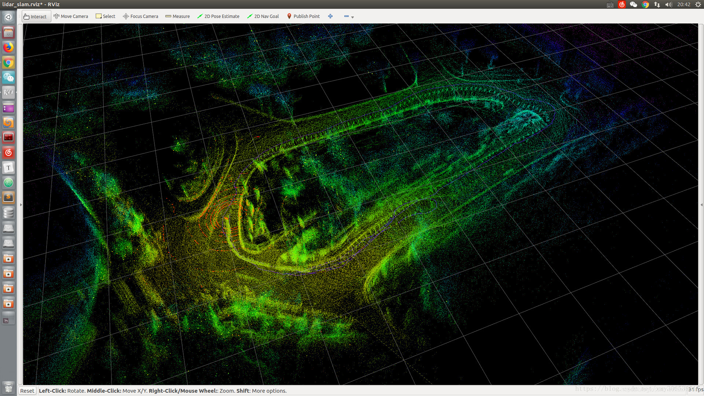Image resolution: width=704 pixels, height=396 pixels.
Task: Add a new tool with plus icon
Action: coord(330,16)
